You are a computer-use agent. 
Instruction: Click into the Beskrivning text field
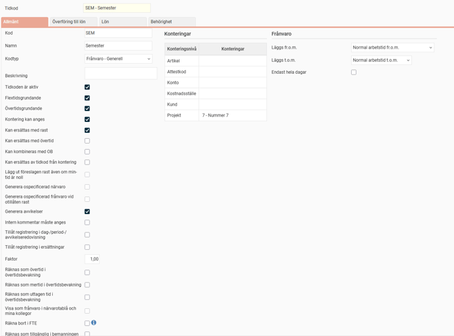pyautogui.click(x=121, y=74)
